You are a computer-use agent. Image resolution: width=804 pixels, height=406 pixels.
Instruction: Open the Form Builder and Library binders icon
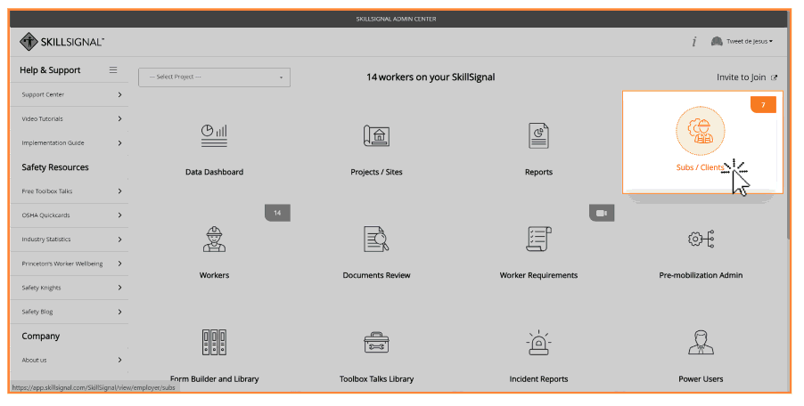[214, 343]
